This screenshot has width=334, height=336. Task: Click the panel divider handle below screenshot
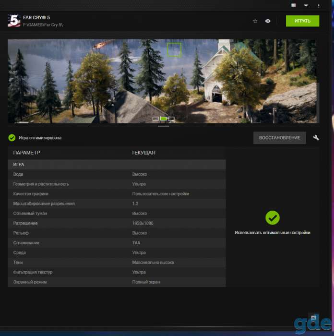coord(164,126)
